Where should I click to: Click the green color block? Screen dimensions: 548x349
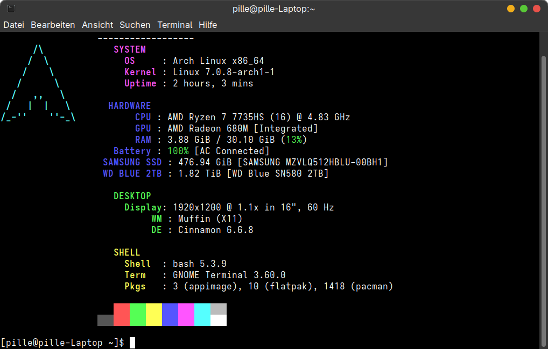coord(138,315)
